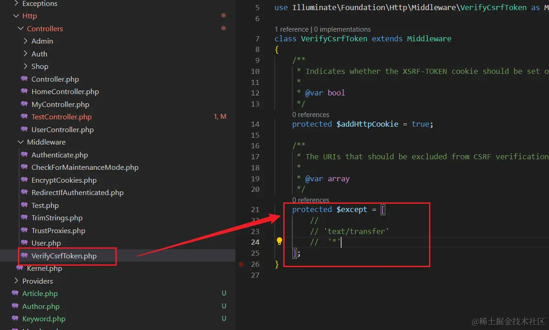Open User.php middleware file

[46, 243]
